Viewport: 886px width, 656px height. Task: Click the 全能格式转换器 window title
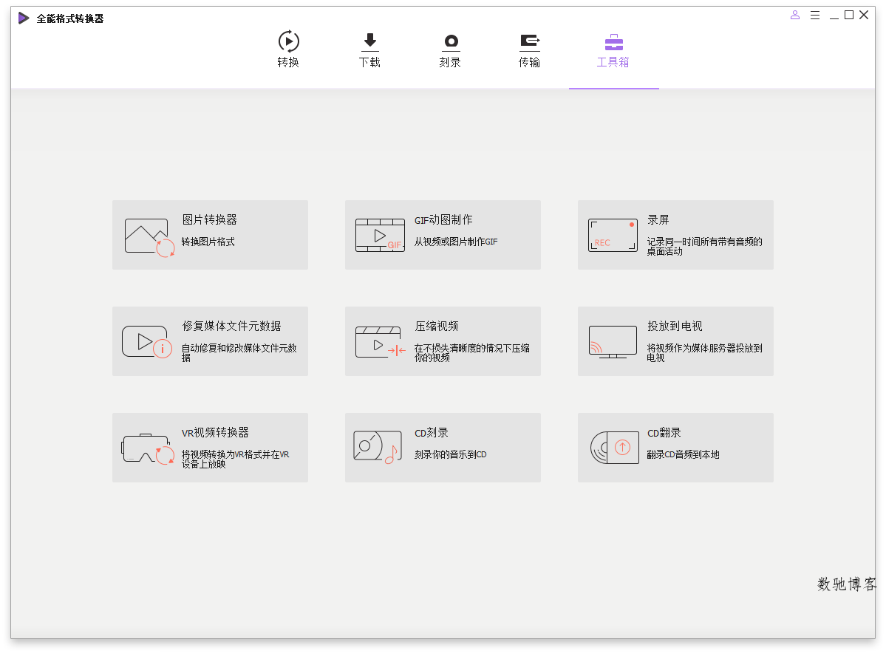click(x=70, y=18)
